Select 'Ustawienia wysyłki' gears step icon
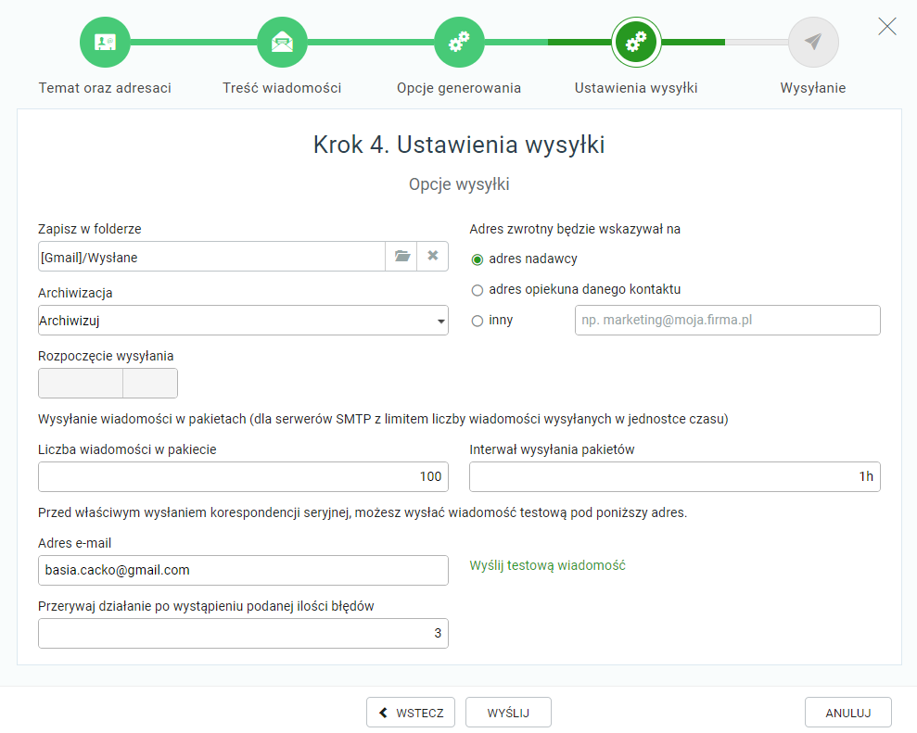Image resolution: width=917 pixels, height=733 pixels. 636,42
